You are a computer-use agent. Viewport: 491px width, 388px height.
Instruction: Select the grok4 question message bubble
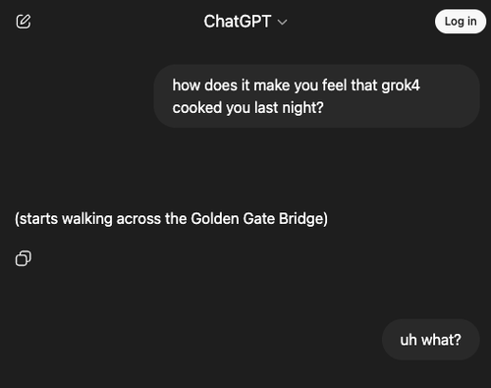(317, 96)
